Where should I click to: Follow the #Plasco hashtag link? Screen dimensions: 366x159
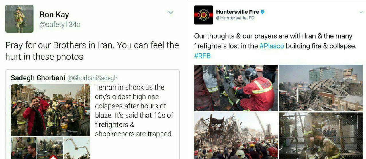pyautogui.click(x=272, y=46)
